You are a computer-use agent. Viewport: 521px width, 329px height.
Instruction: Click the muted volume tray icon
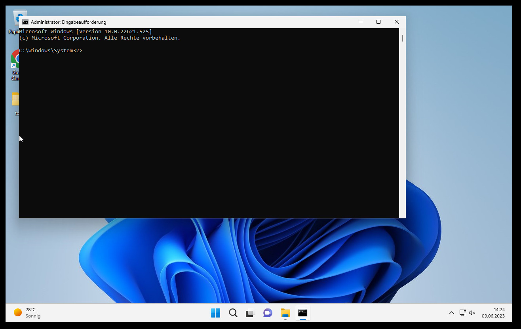coord(472,313)
